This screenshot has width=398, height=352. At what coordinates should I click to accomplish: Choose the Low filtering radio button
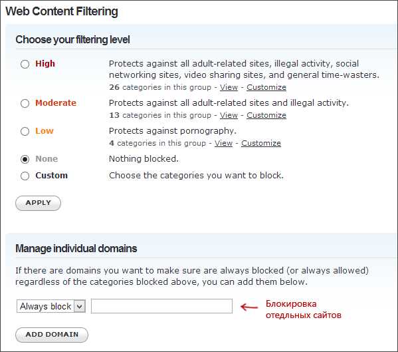[25, 131]
